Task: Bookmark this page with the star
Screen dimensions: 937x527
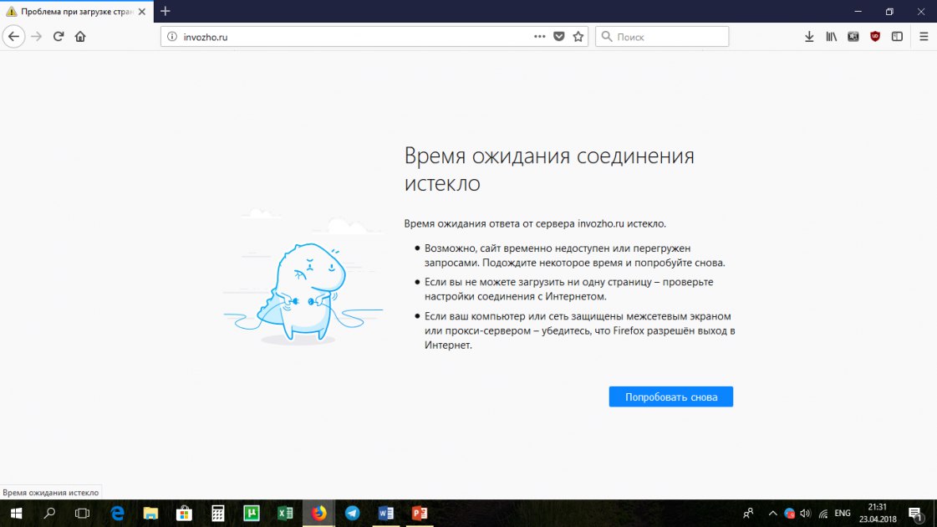Action: coord(578,37)
